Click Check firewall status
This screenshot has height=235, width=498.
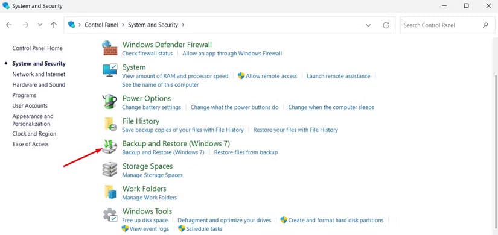(147, 54)
